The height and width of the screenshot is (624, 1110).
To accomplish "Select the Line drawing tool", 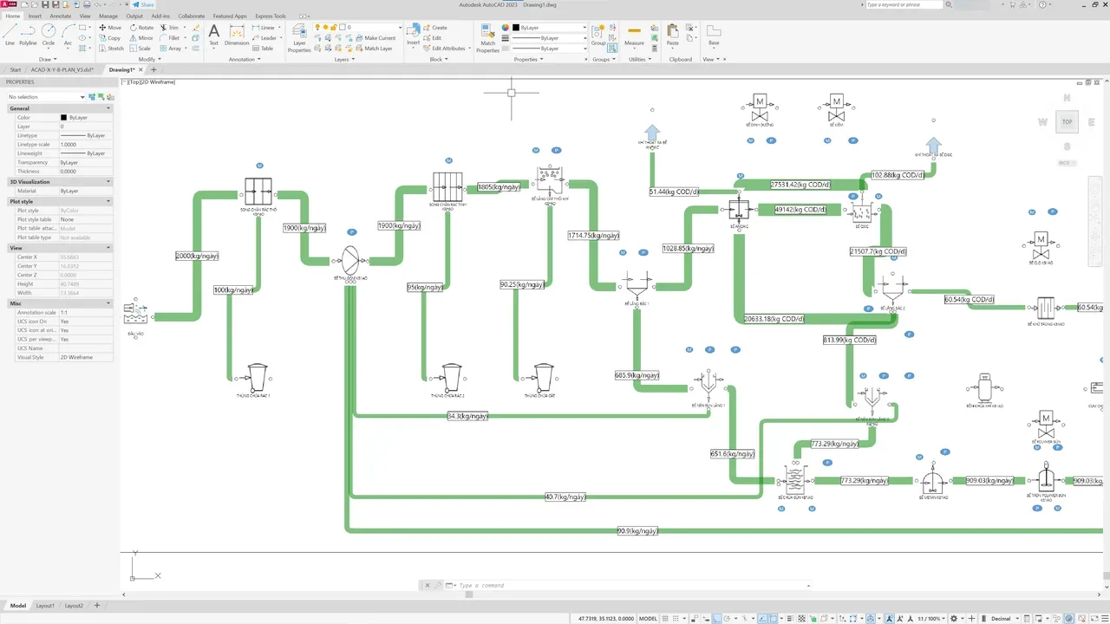I will tap(10, 35).
